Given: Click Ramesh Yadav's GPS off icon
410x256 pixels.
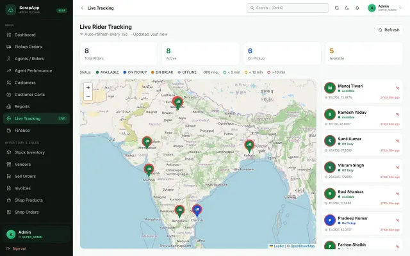Looking at the screenshot, I should [x=397, y=115].
